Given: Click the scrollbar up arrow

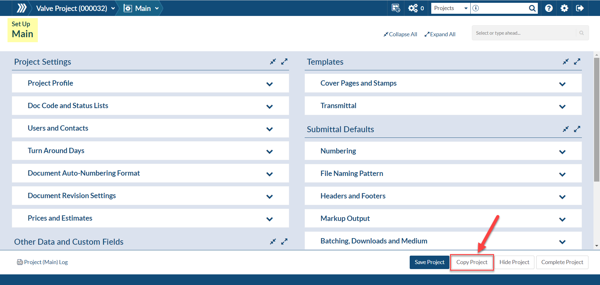Looking at the screenshot, I should pos(597,54).
